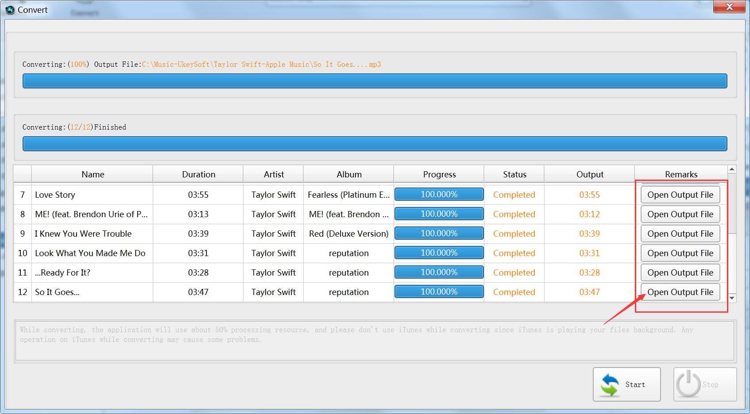Click the Remarks column header

pos(681,174)
